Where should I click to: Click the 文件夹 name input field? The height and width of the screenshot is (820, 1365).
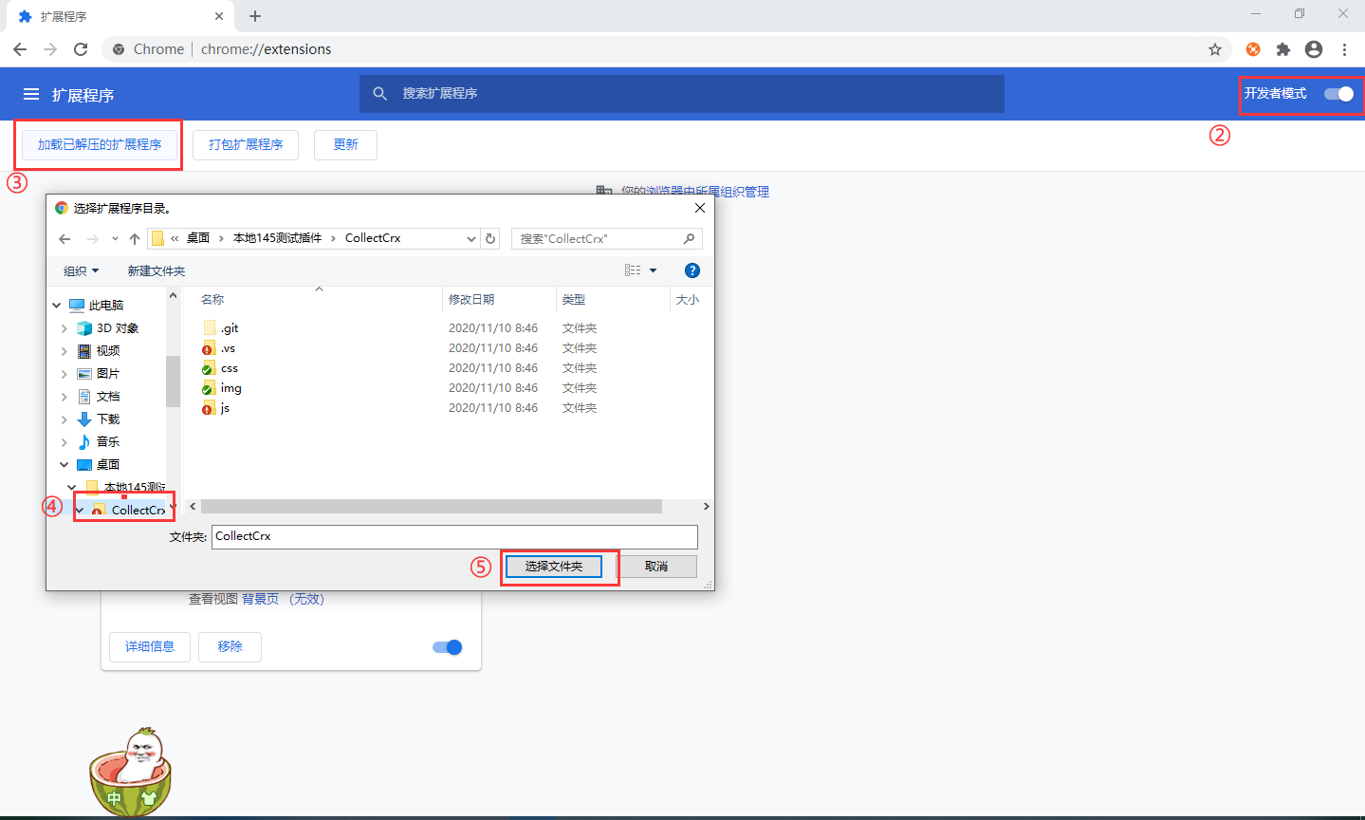click(x=454, y=536)
